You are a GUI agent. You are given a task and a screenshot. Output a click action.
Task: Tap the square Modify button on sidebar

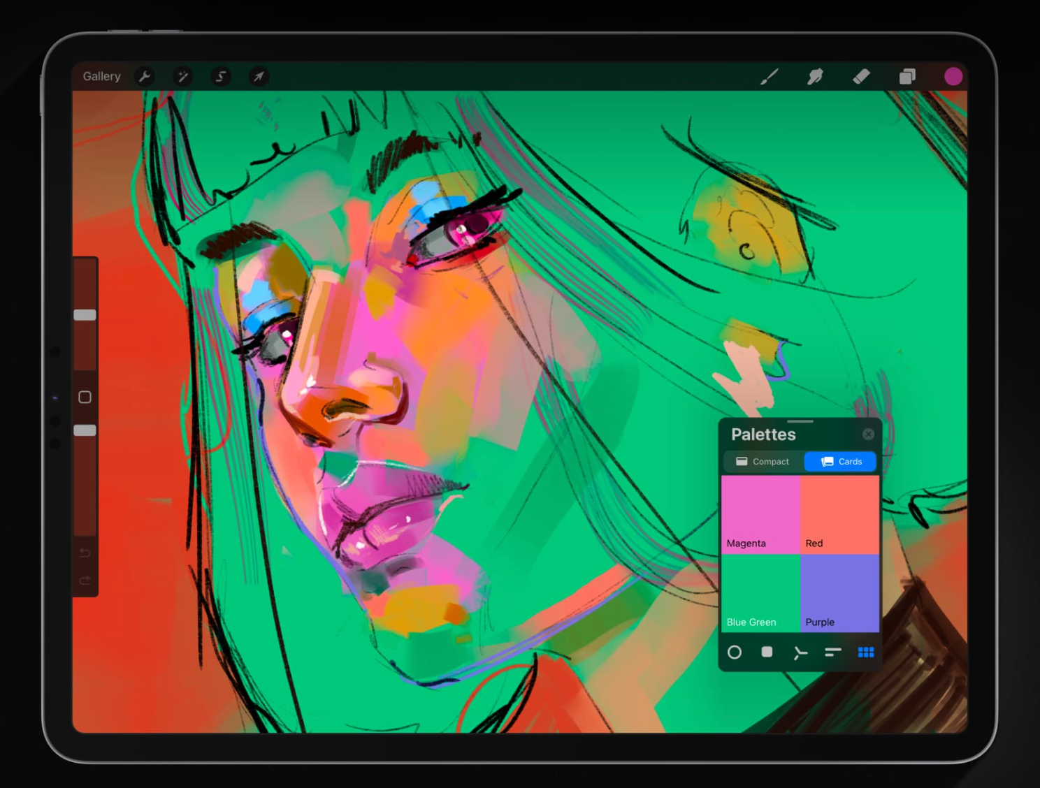pyautogui.click(x=85, y=397)
